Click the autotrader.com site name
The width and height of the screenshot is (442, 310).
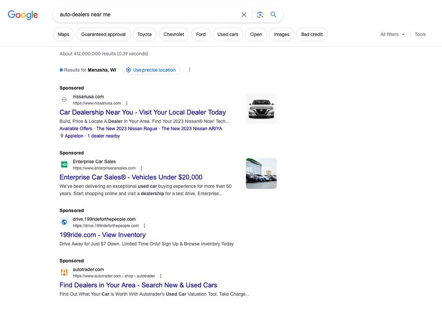[x=89, y=269]
